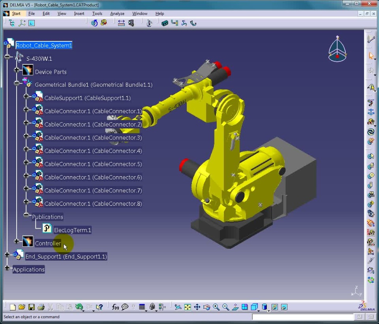Select End_Support1 (End_Support1.1) in tree
379x324 pixels.
coord(66,257)
